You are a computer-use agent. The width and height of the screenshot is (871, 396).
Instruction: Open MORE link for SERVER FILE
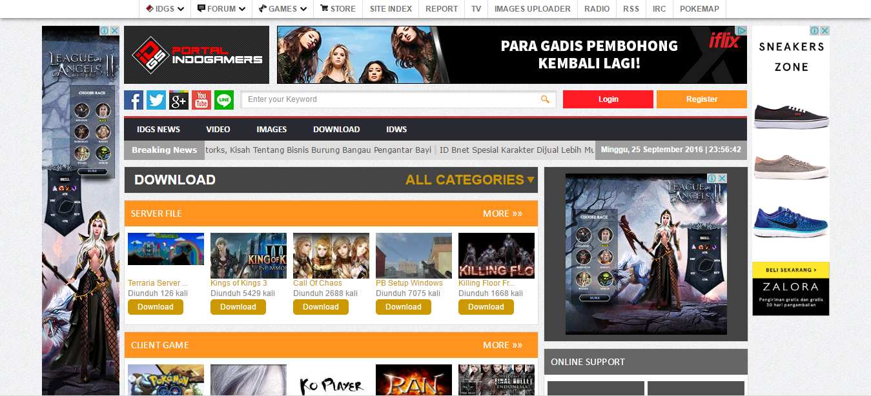pyautogui.click(x=503, y=213)
